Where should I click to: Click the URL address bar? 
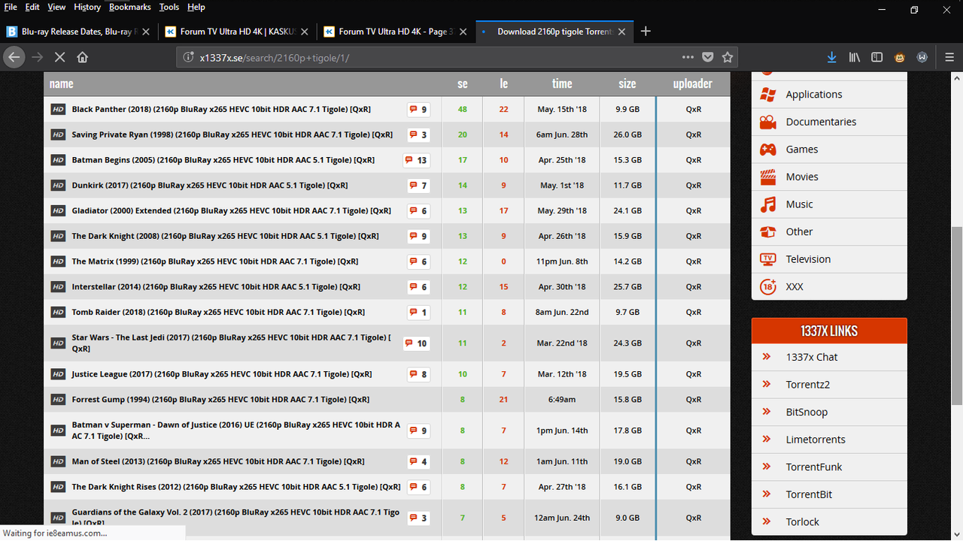(436, 57)
